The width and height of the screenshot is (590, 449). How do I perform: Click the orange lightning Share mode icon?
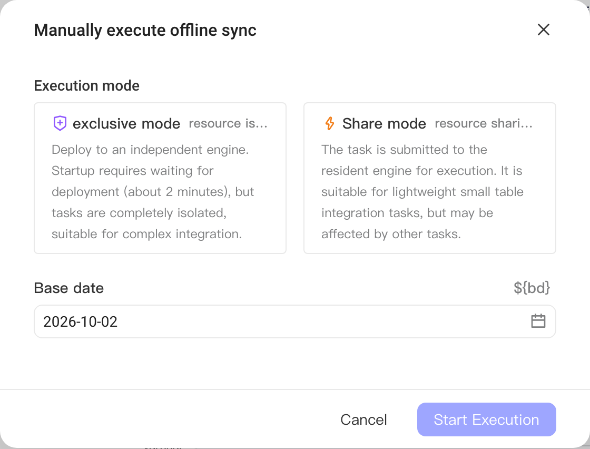click(x=330, y=123)
